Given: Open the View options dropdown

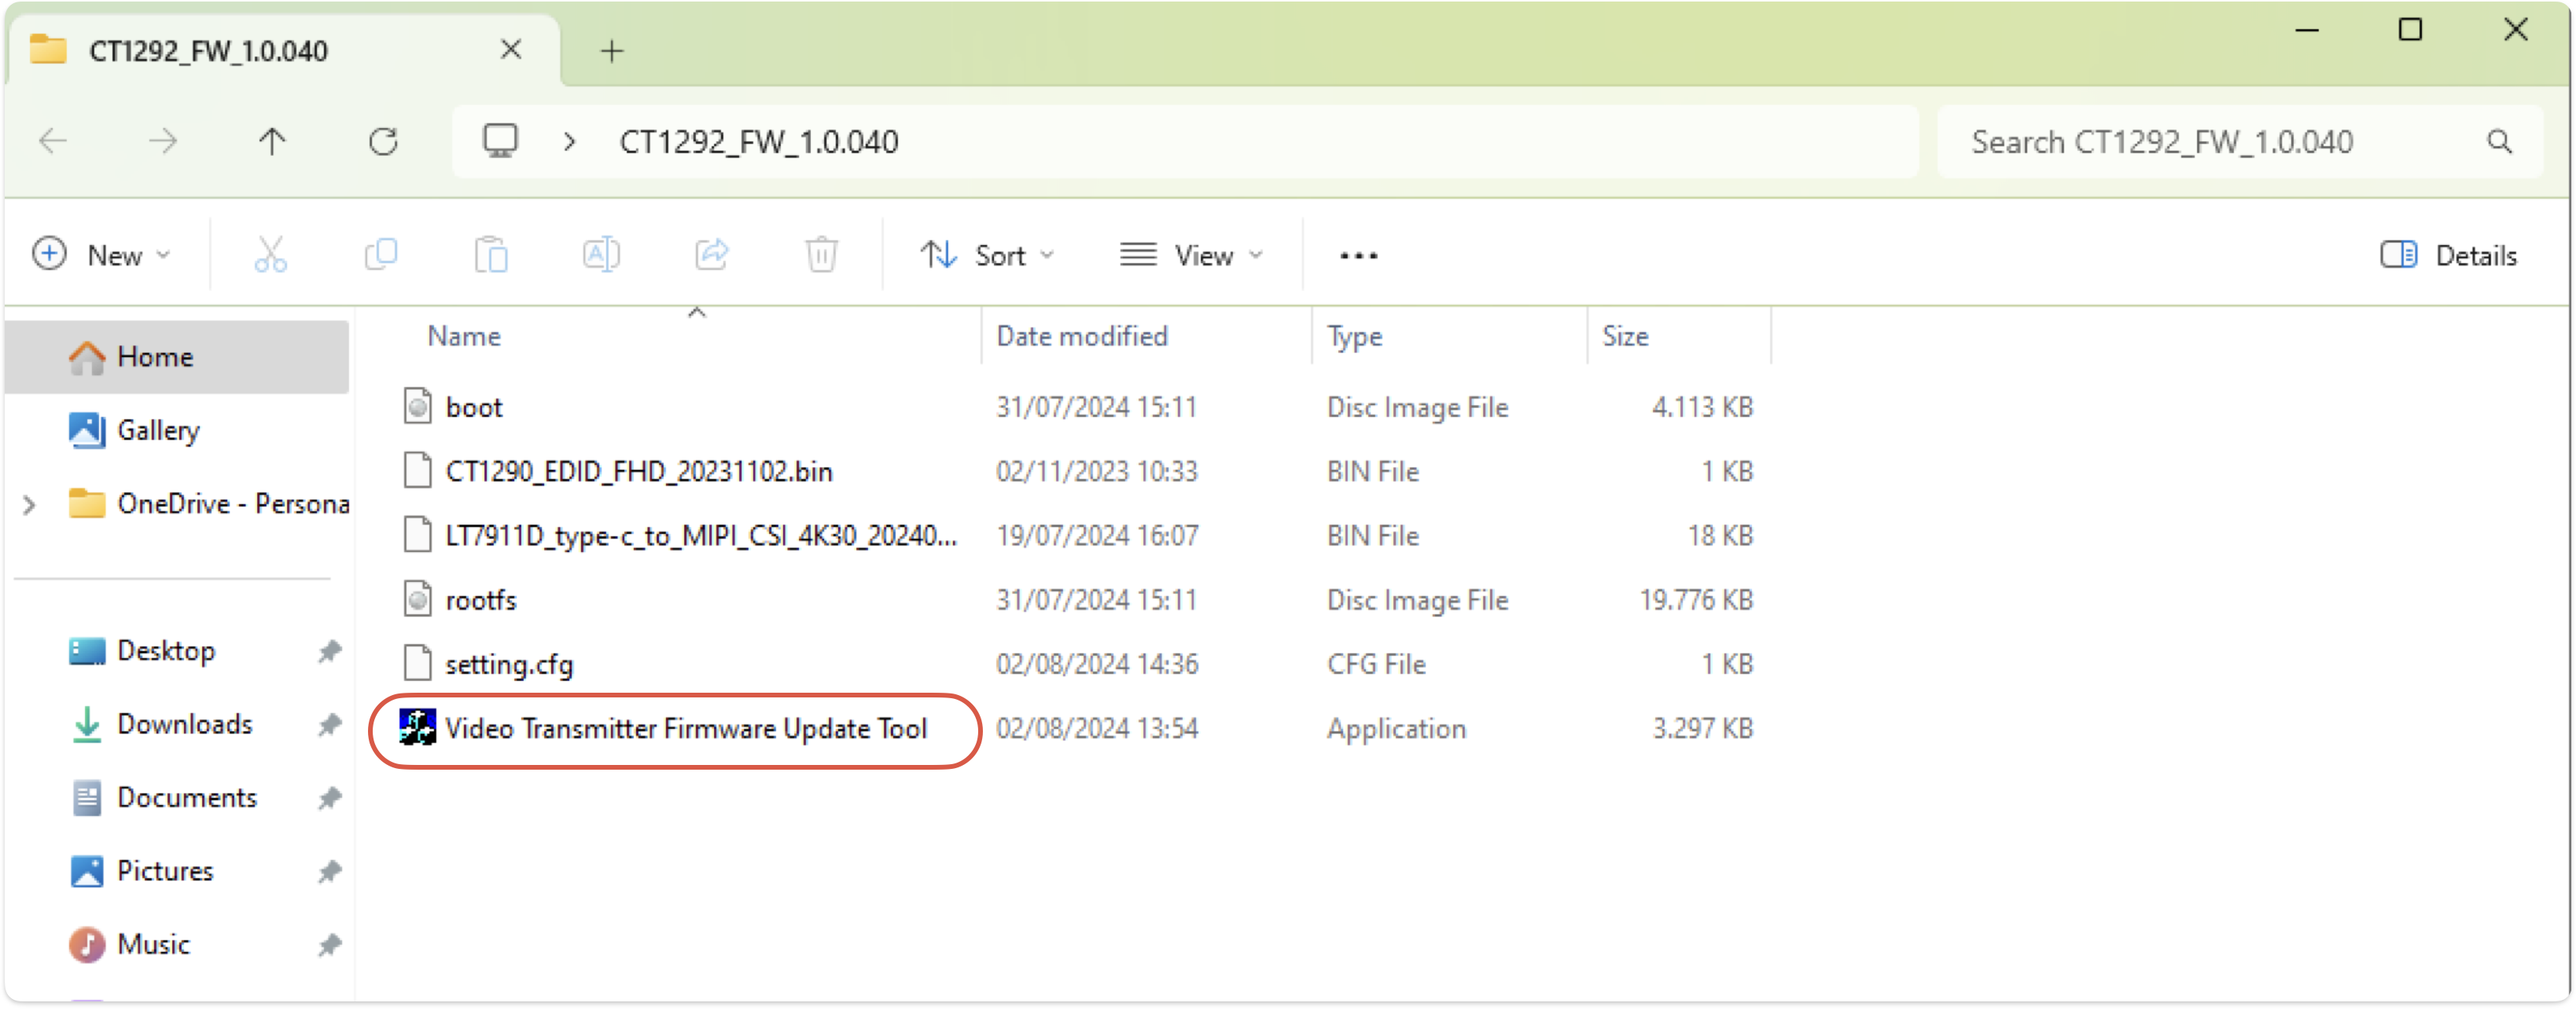Looking at the screenshot, I should click(1191, 254).
